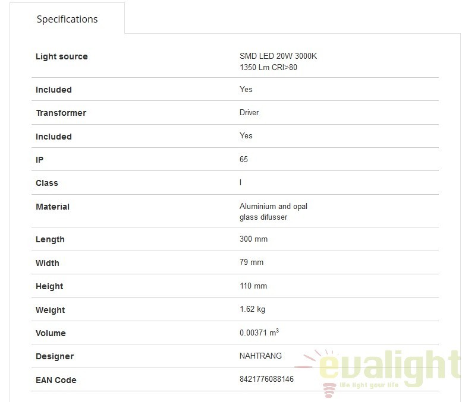Viewport: 462px width, 402px height.
Task: Click the Aluminium and opal glass material text
Action: (274, 211)
